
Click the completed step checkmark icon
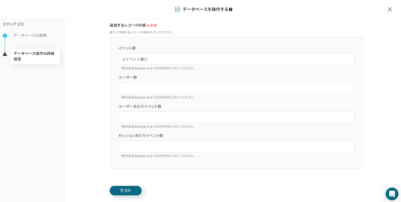click(5, 36)
